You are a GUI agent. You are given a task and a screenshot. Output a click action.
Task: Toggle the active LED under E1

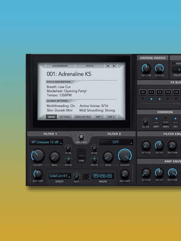click(151, 99)
